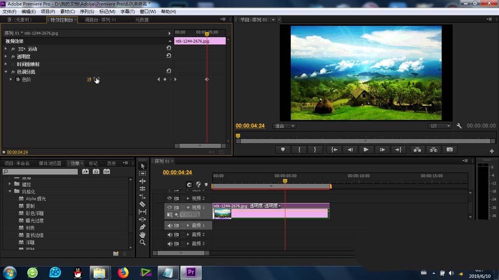
Task: Select the Ripple Edit tool
Action: (x=143, y=181)
